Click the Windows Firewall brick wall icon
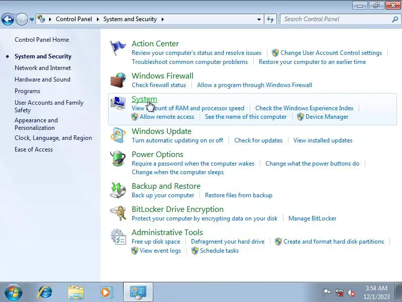The image size is (402, 302). pyautogui.click(x=118, y=80)
